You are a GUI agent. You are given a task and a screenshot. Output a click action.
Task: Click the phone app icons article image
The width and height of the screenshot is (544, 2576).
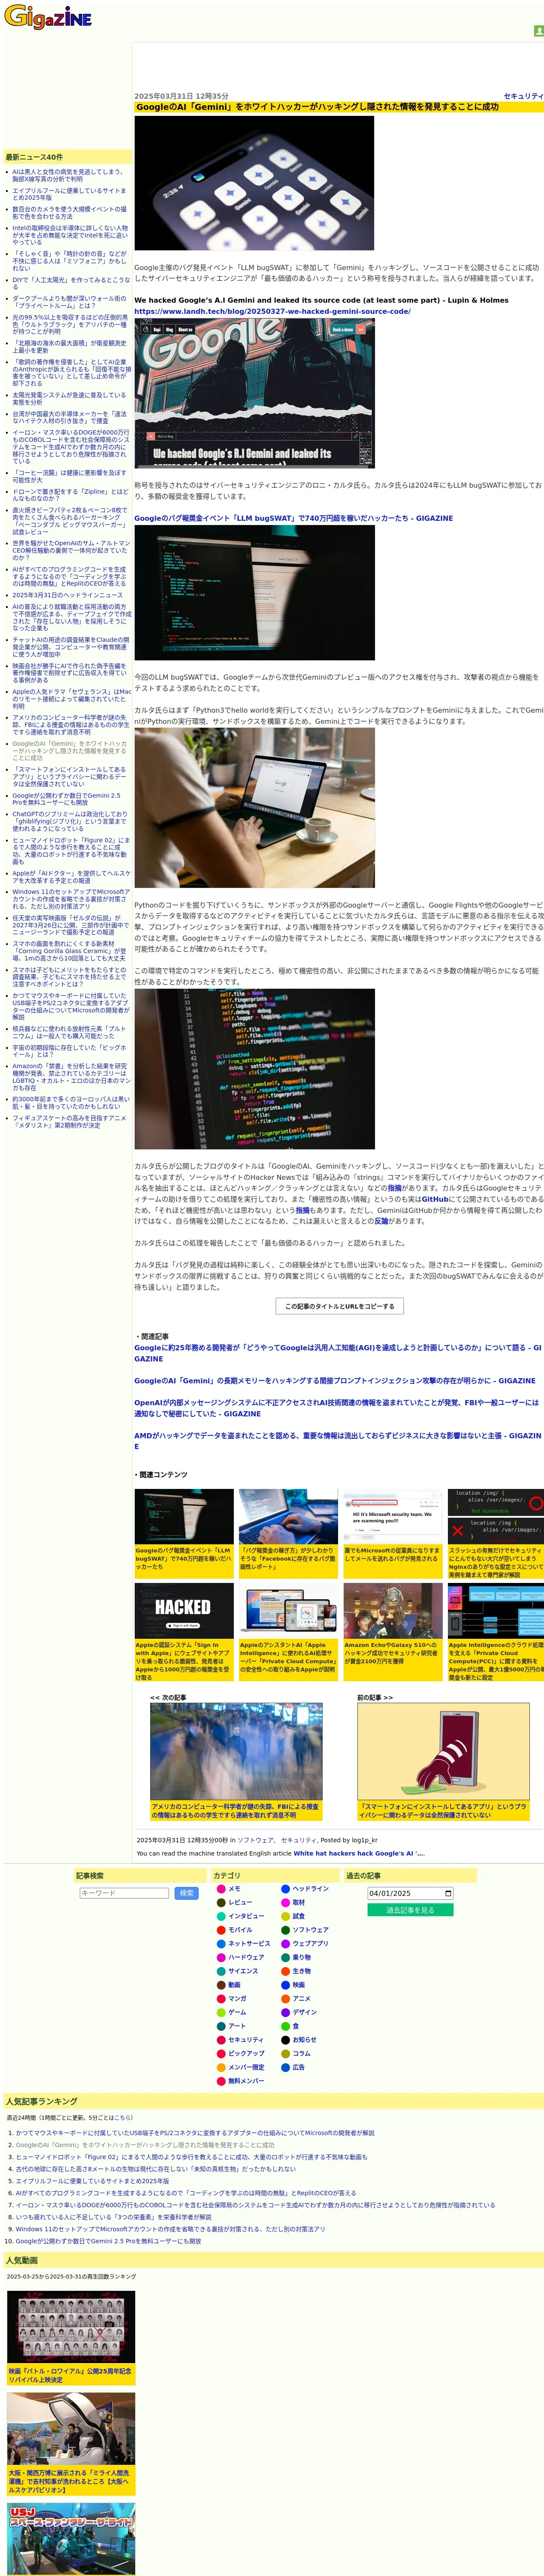click(254, 183)
